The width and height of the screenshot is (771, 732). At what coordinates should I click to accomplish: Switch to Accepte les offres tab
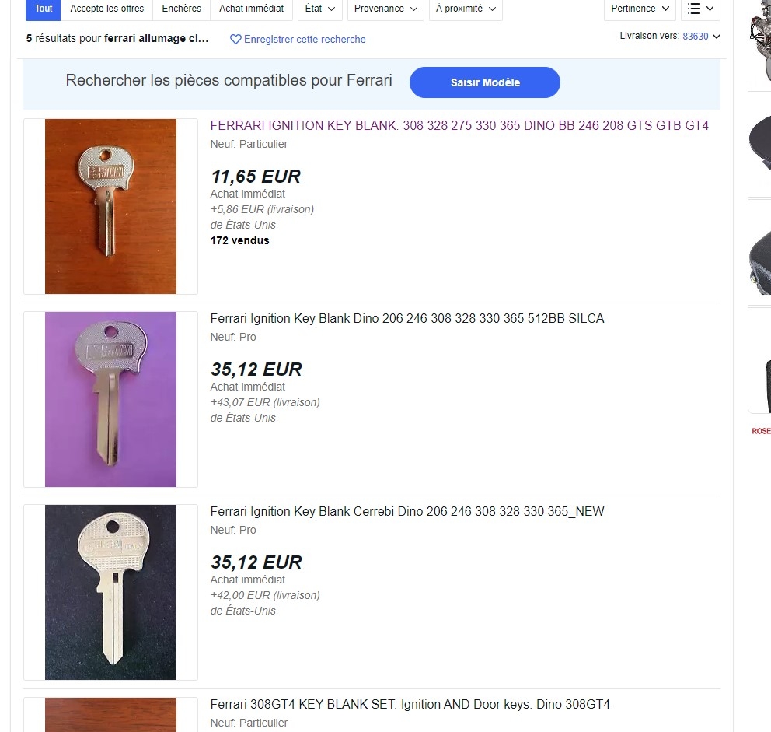[x=106, y=9]
